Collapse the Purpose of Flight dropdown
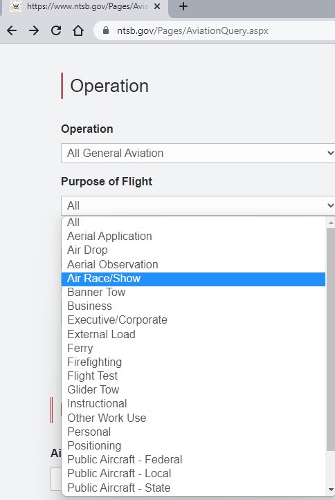The width and height of the screenshot is (335, 500). tap(198, 205)
